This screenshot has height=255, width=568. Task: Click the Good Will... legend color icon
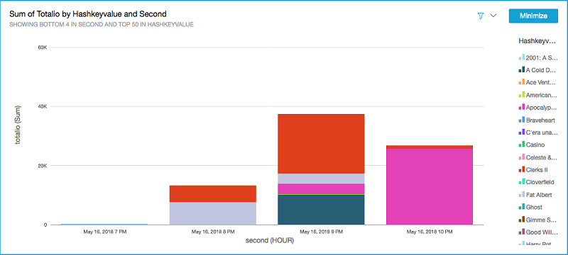tap(522, 232)
